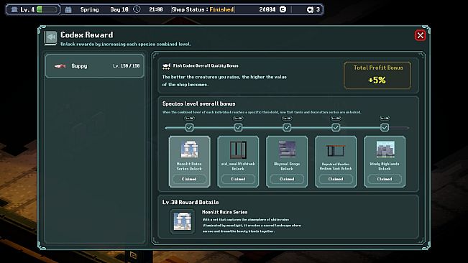This screenshot has height=263, width=468.
Task: Select the Repaired Wooden Medium Tank image
Action: tap(336, 150)
